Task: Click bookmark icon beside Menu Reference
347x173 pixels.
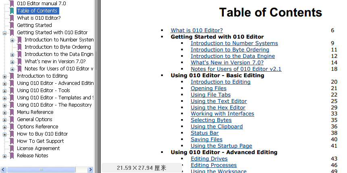Action: (12, 113)
